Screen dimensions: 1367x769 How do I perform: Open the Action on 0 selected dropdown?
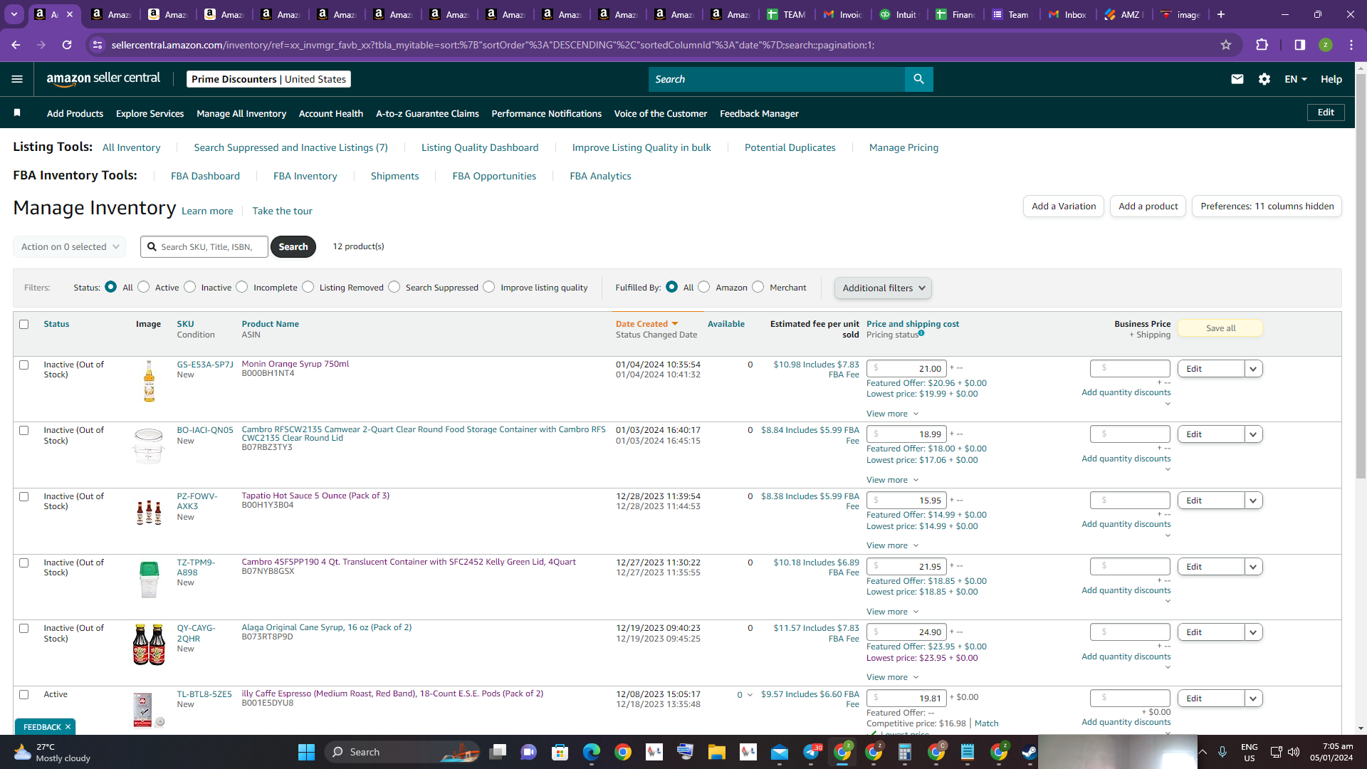tap(70, 247)
